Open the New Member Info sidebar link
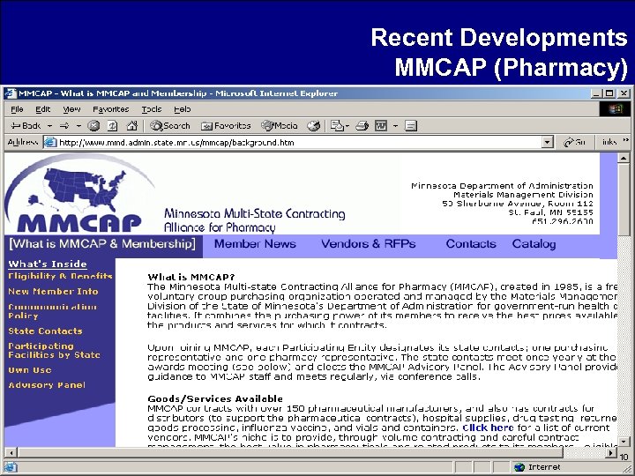This screenshot has height=476, width=635. pos(53,292)
